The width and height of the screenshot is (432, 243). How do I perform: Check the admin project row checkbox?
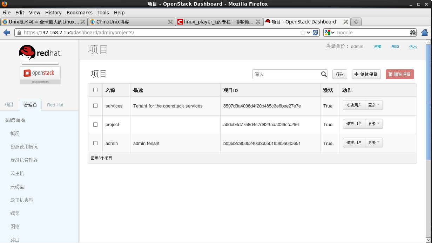(x=95, y=143)
